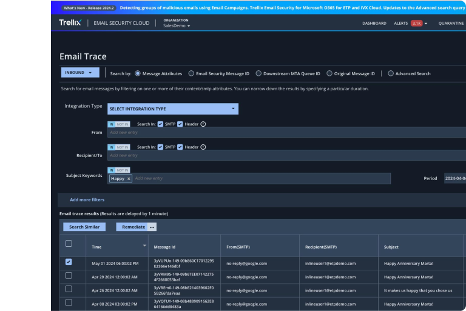466x311 pixels.
Task: Open the Remediate more options ellipsis
Action: click(x=152, y=227)
